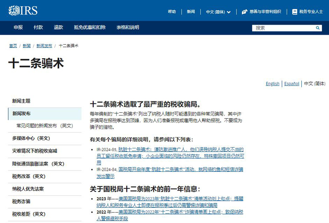Image resolution: width=329 pixels, height=223 pixels.
Task: Open 税务改革 (英文) in the sidebar
Action: [x=29, y=176]
